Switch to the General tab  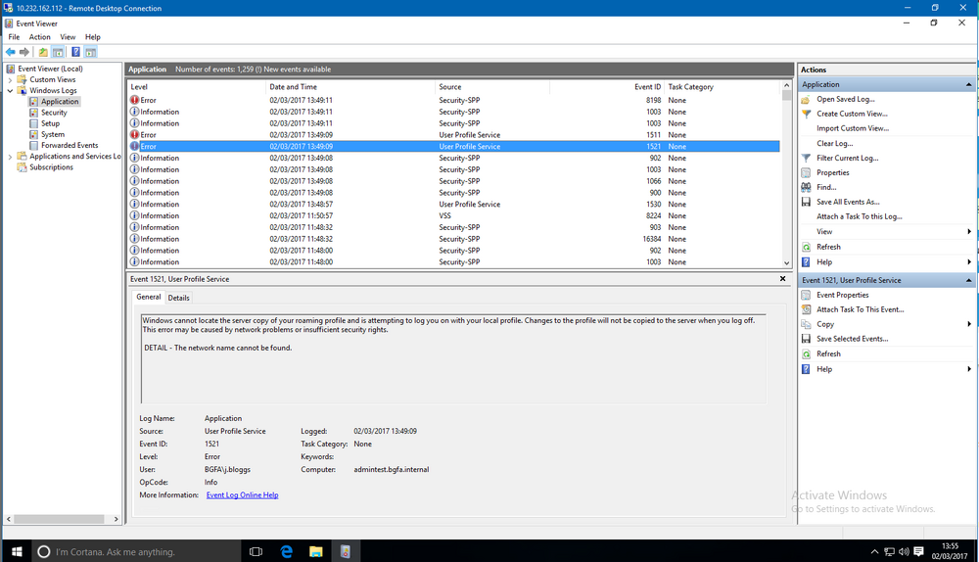[149, 298]
